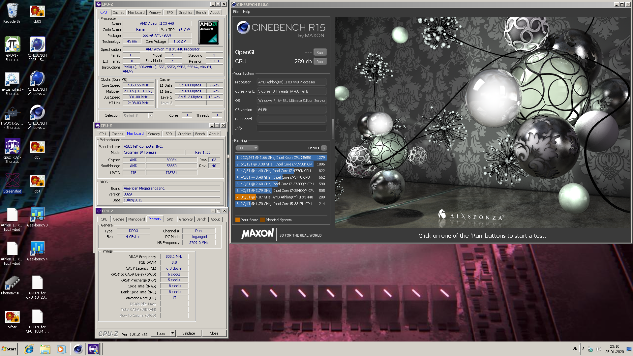
Task: Open HWBOTx265 shortcut icon
Action: click(x=12, y=117)
